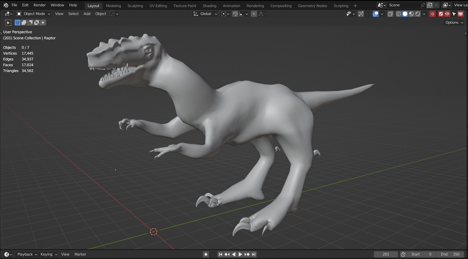468x259 pixels.
Task: Enable the Tweak selection mode
Action: pyautogui.click(x=8, y=22)
